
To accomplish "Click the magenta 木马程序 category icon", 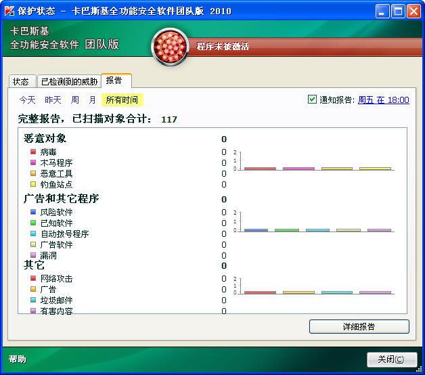I will click(x=33, y=162).
